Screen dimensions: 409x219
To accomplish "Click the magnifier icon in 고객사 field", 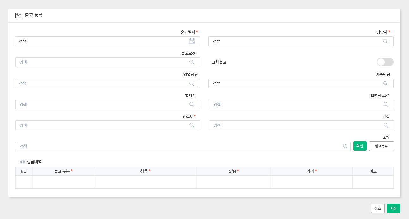I will point(192,125).
